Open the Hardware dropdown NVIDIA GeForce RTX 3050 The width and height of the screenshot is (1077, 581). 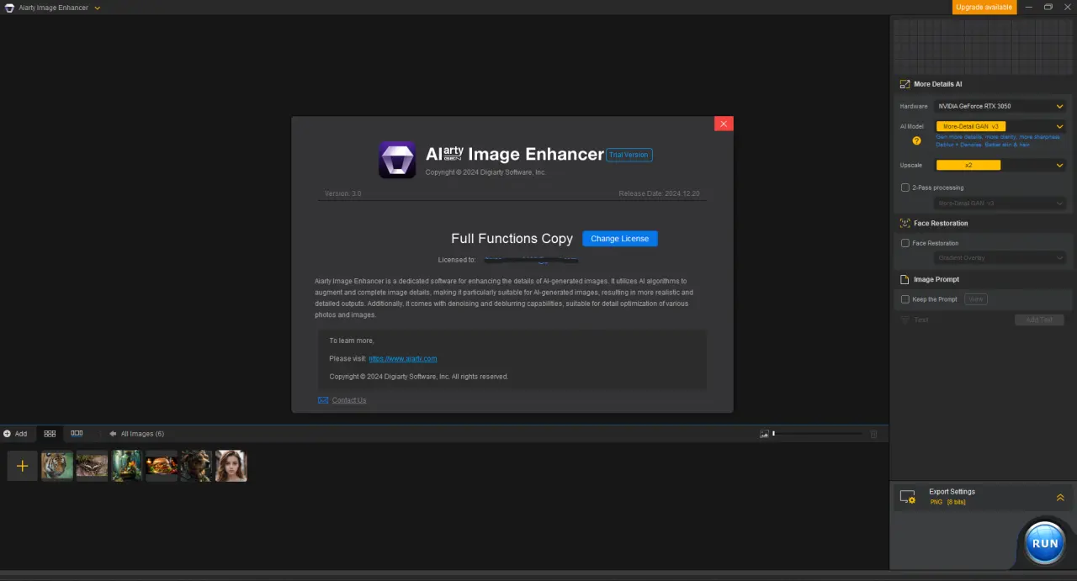1000,106
